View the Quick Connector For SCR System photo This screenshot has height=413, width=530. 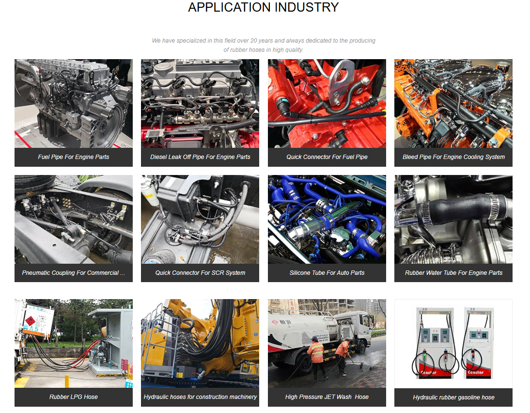(200, 219)
